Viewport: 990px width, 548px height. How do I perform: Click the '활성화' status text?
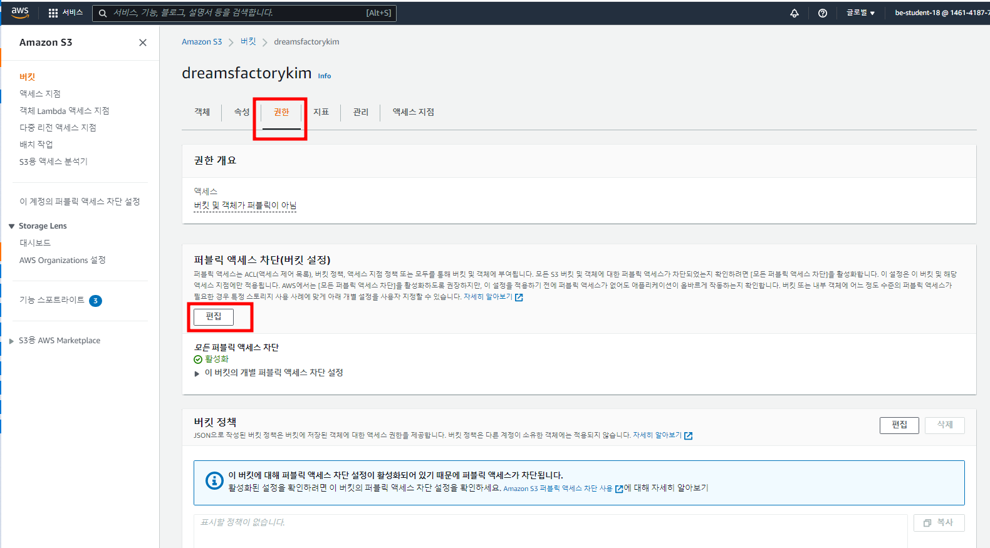(x=217, y=359)
